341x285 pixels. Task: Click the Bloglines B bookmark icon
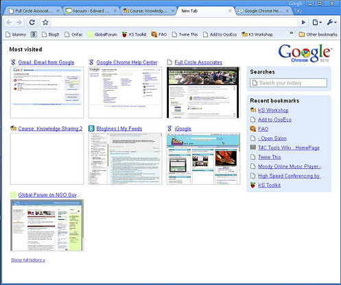click(x=34, y=34)
